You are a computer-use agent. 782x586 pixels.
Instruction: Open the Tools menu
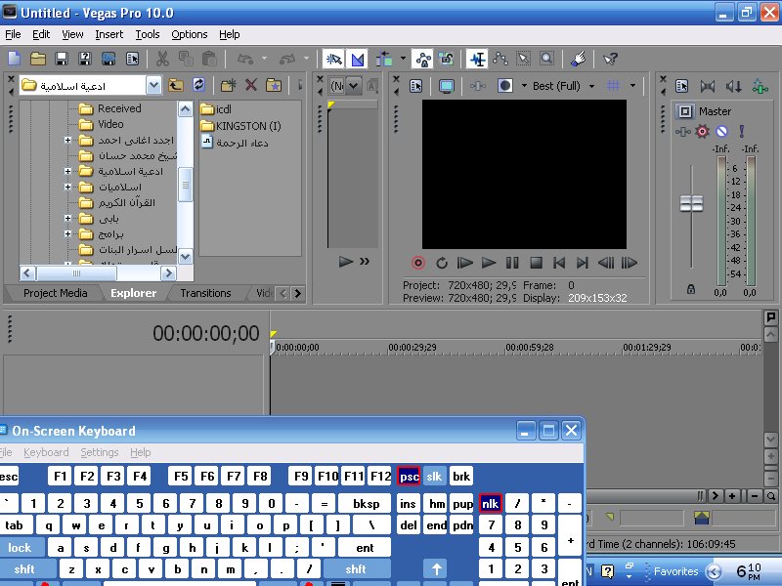point(148,34)
